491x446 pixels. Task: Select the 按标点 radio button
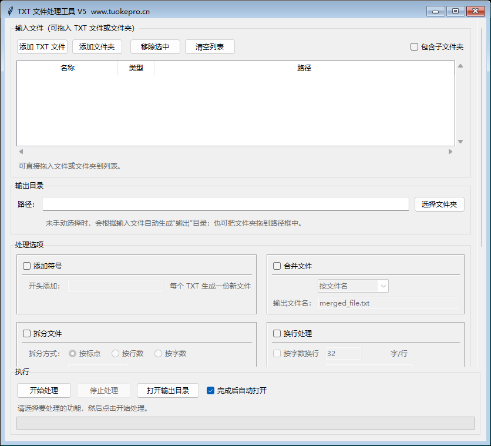pyautogui.click(x=72, y=354)
